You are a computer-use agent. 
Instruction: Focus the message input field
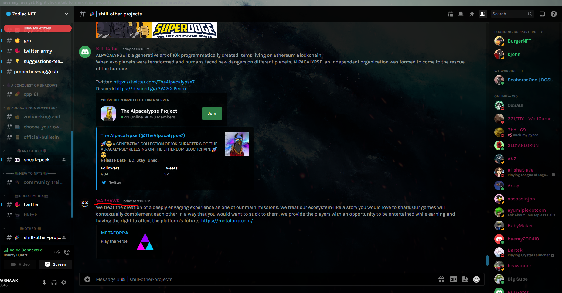[264, 279]
